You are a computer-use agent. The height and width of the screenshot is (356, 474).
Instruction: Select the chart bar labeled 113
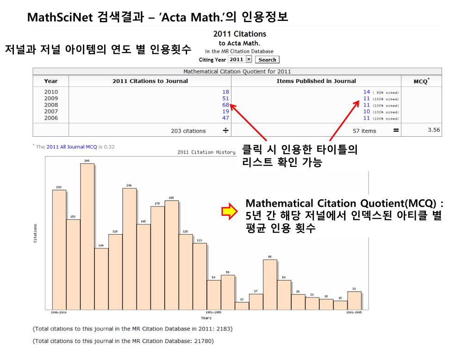click(200, 276)
